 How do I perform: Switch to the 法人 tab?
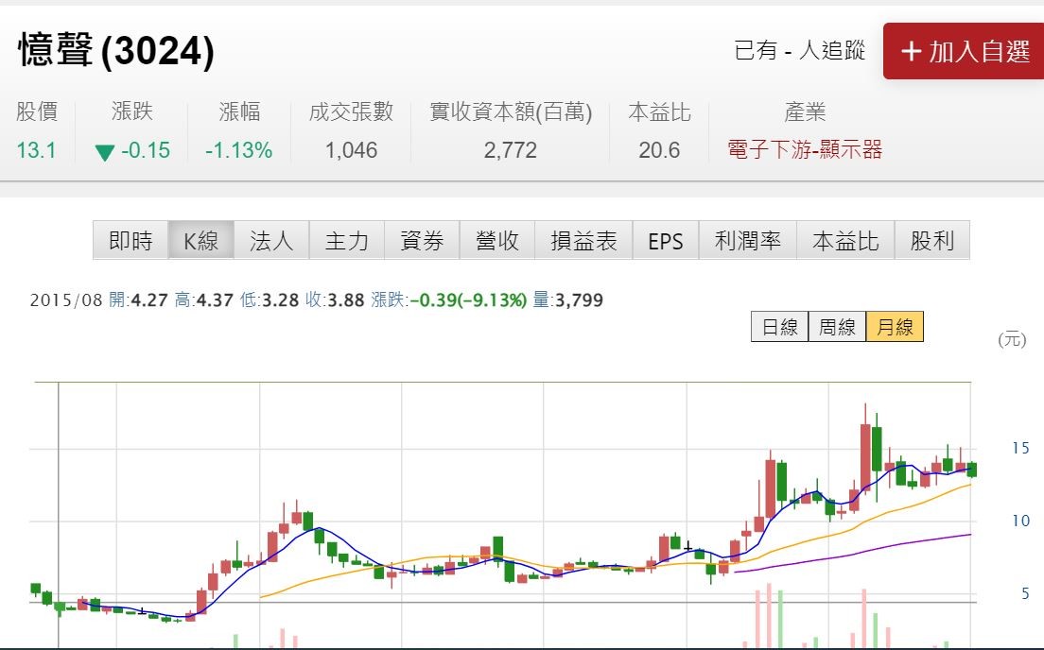(271, 241)
